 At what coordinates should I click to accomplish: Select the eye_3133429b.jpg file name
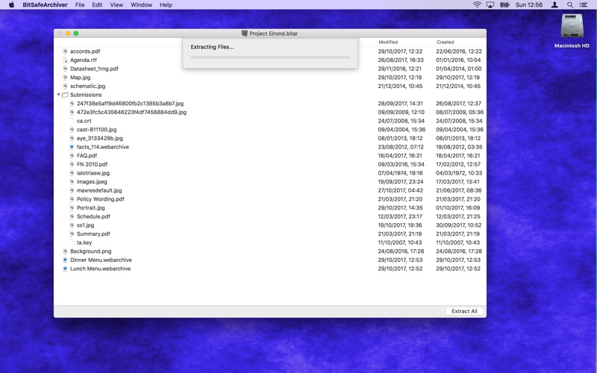100,138
